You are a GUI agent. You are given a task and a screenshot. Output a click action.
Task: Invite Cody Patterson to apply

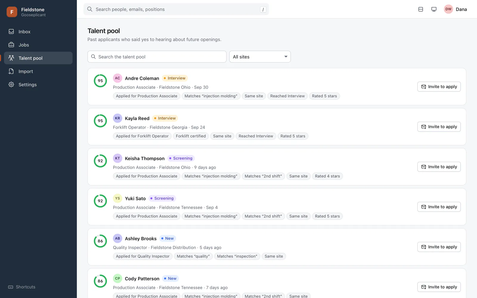439,287
